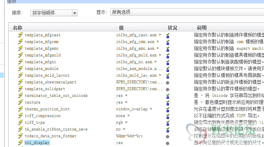Click green status dot for todays_date_note_format
The height and width of the screenshot is (147, 264).
pyautogui.click(x=167, y=137)
